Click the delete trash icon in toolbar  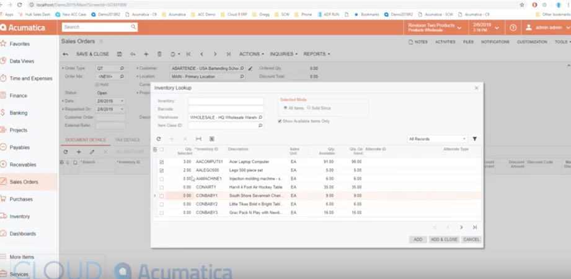point(159,54)
